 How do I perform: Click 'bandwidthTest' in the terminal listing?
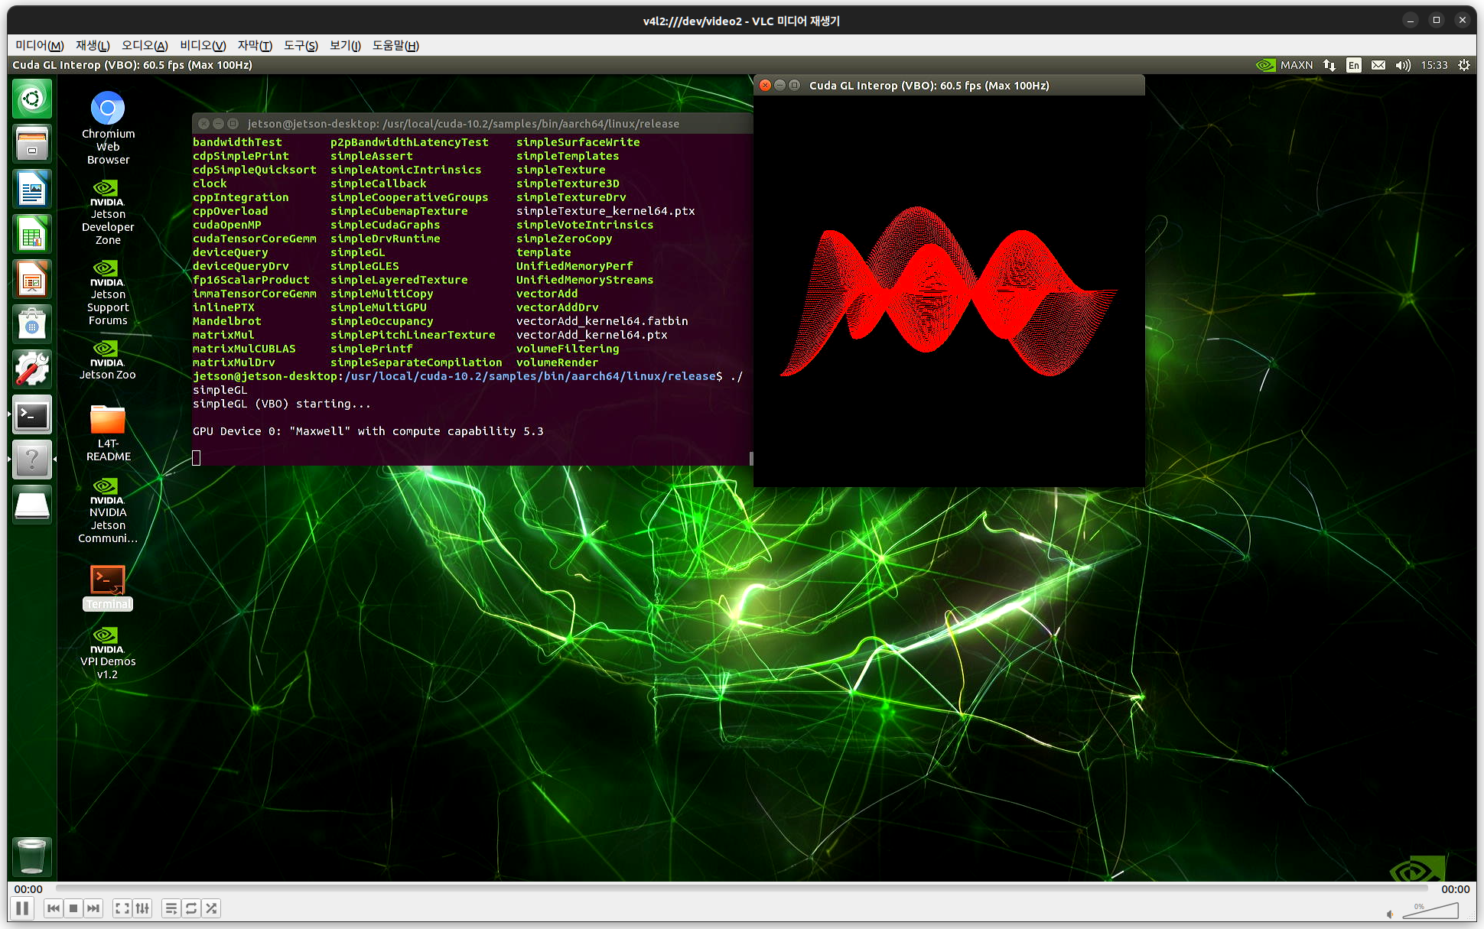coord(237,142)
